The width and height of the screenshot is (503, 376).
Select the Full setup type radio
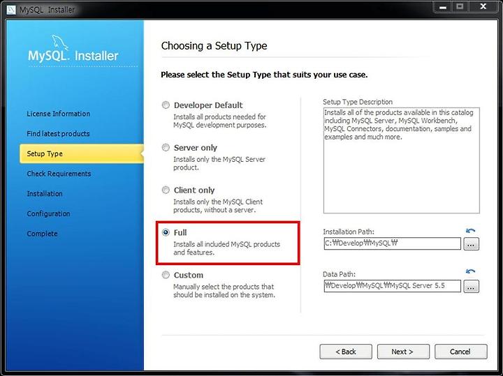(x=166, y=232)
